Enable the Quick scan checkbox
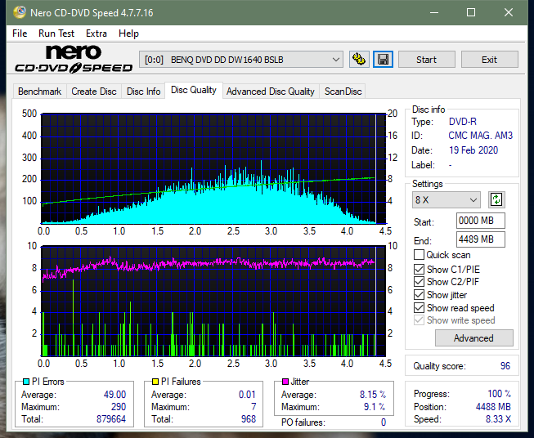 (419, 255)
